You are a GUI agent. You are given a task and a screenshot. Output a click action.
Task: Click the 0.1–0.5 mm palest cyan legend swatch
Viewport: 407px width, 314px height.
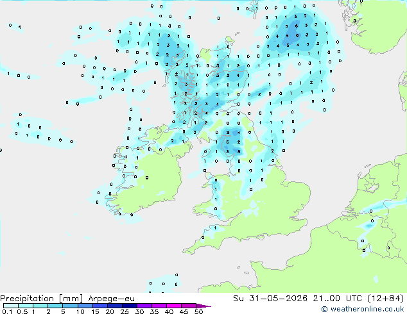pyautogui.click(x=11, y=306)
